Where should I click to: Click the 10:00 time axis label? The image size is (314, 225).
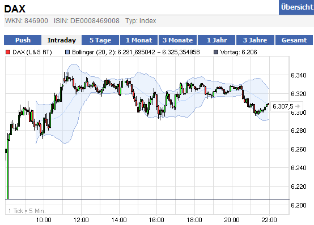[44, 220]
